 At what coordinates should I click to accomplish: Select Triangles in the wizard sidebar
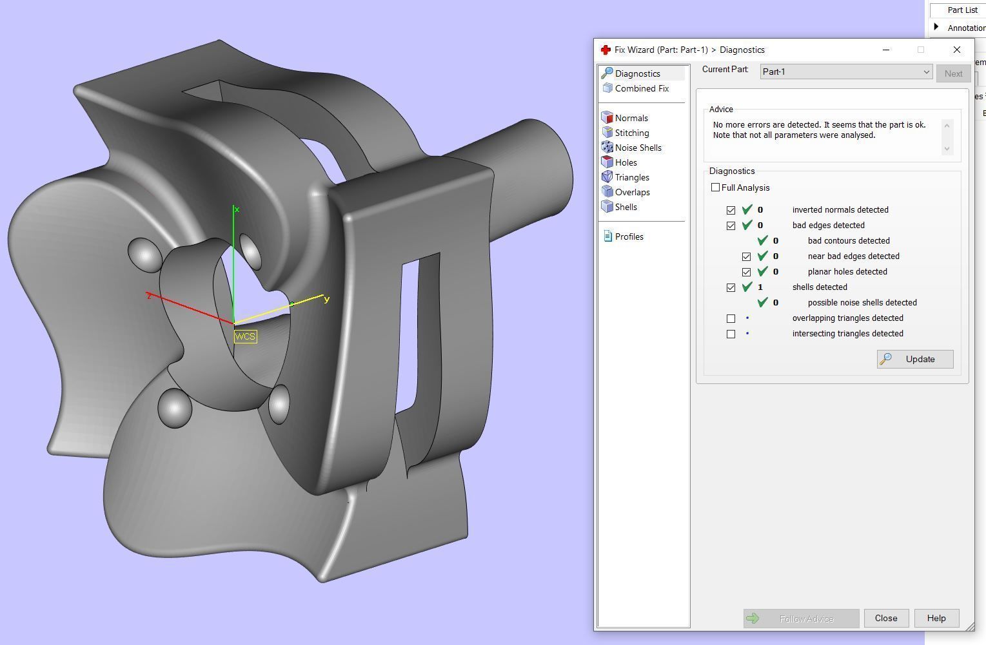pyautogui.click(x=632, y=177)
